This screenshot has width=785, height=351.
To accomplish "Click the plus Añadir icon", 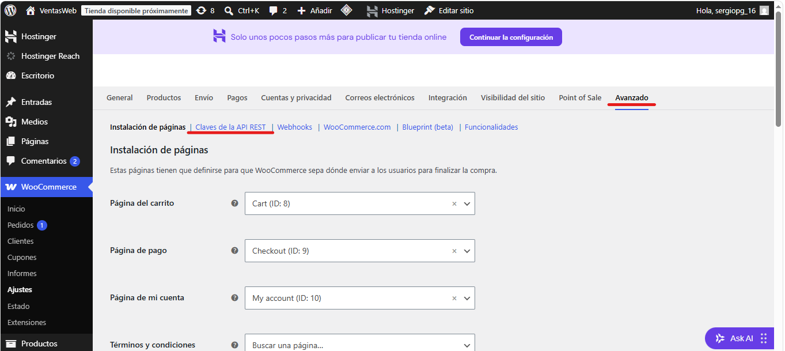I will click(301, 10).
